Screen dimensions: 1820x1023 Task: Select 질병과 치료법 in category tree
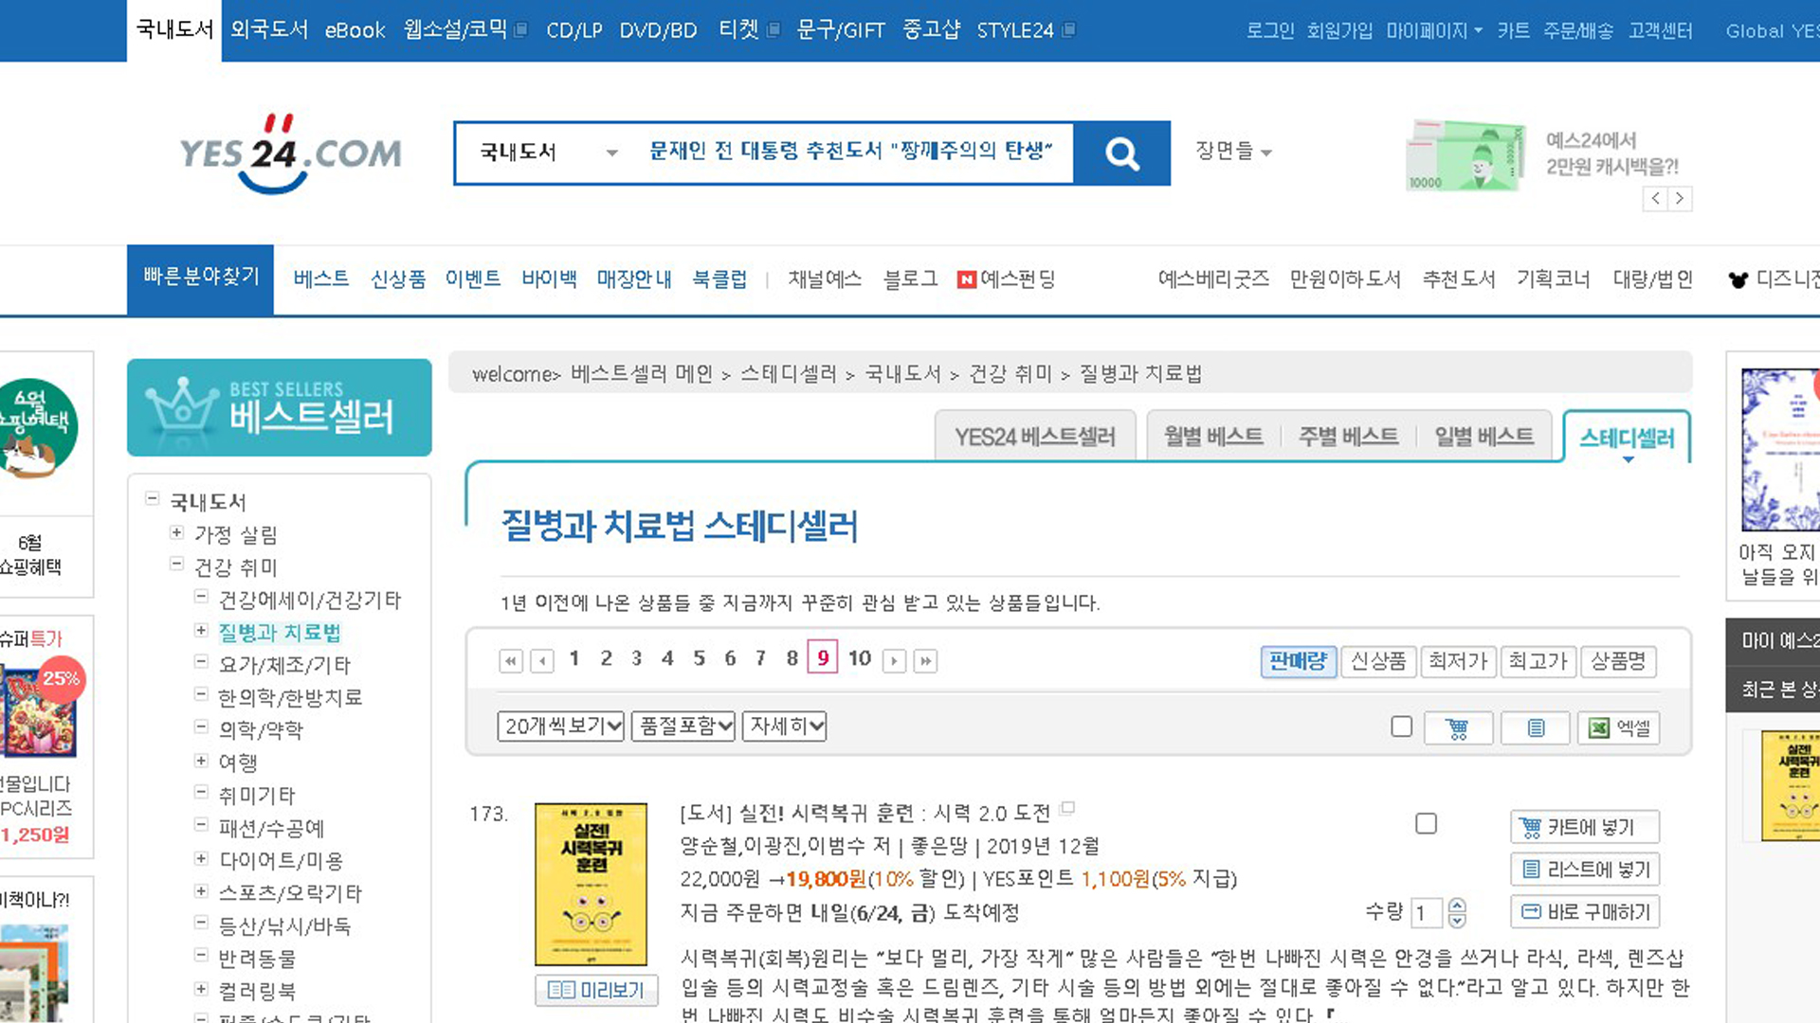tap(280, 632)
